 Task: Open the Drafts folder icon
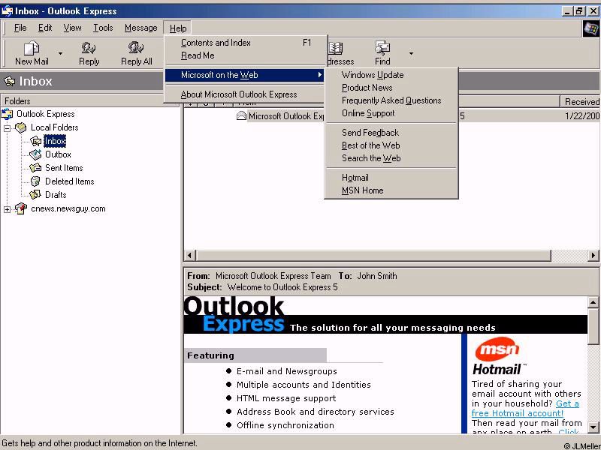(35, 195)
